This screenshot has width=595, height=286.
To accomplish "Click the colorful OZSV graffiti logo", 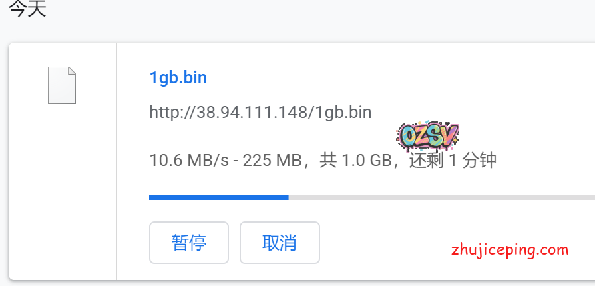I will click(427, 135).
